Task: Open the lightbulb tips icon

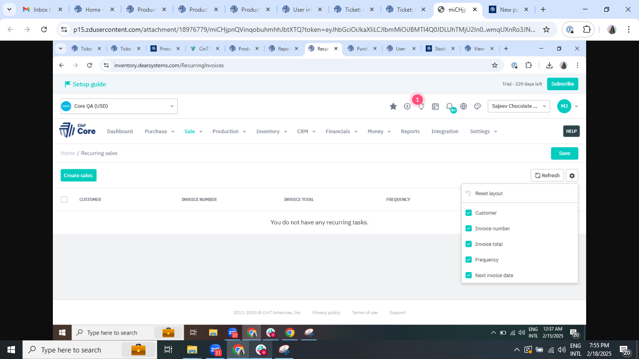Action: [421, 107]
